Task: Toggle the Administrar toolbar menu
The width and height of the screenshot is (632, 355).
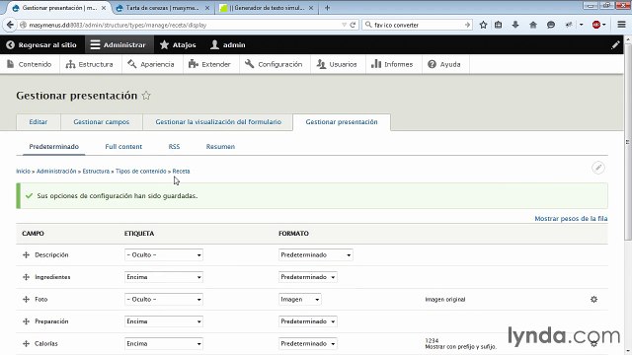Action: pyautogui.click(x=118, y=45)
